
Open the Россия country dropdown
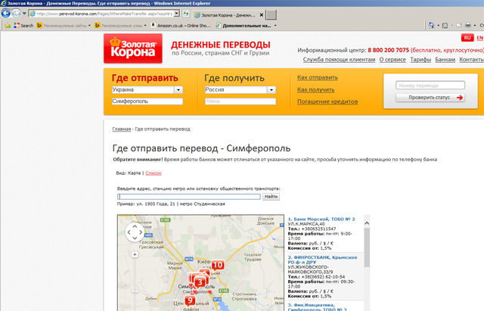(271, 90)
